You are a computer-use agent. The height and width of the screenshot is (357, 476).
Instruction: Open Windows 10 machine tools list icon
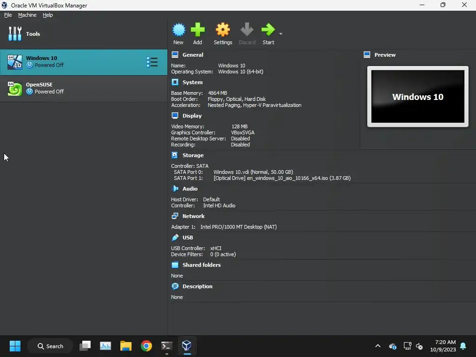[x=152, y=62]
